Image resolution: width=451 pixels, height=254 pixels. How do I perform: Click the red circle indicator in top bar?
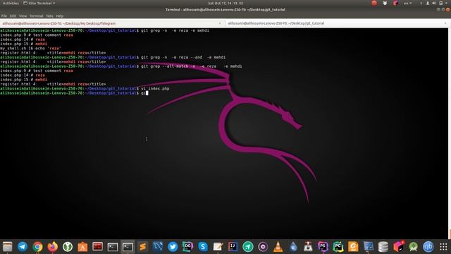(374, 3)
